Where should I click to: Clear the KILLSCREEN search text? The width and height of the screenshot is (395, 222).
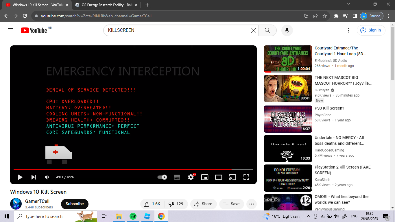254,30
